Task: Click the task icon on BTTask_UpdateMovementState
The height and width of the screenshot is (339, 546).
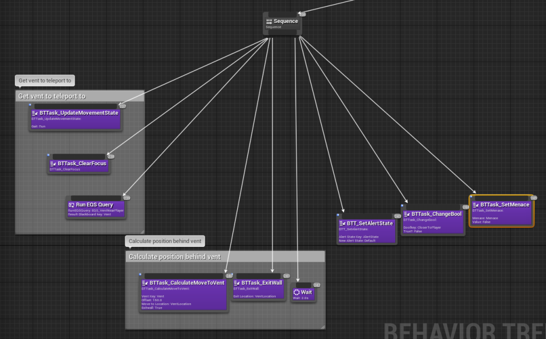Action: coord(33,113)
